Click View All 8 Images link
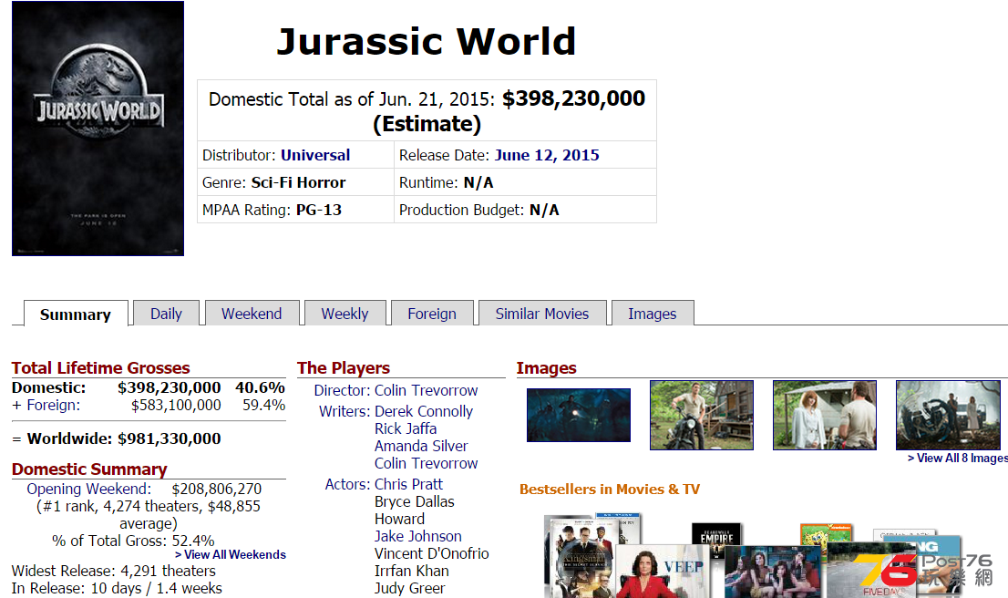The height and width of the screenshot is (598, 1008). [x=957, y=459]
